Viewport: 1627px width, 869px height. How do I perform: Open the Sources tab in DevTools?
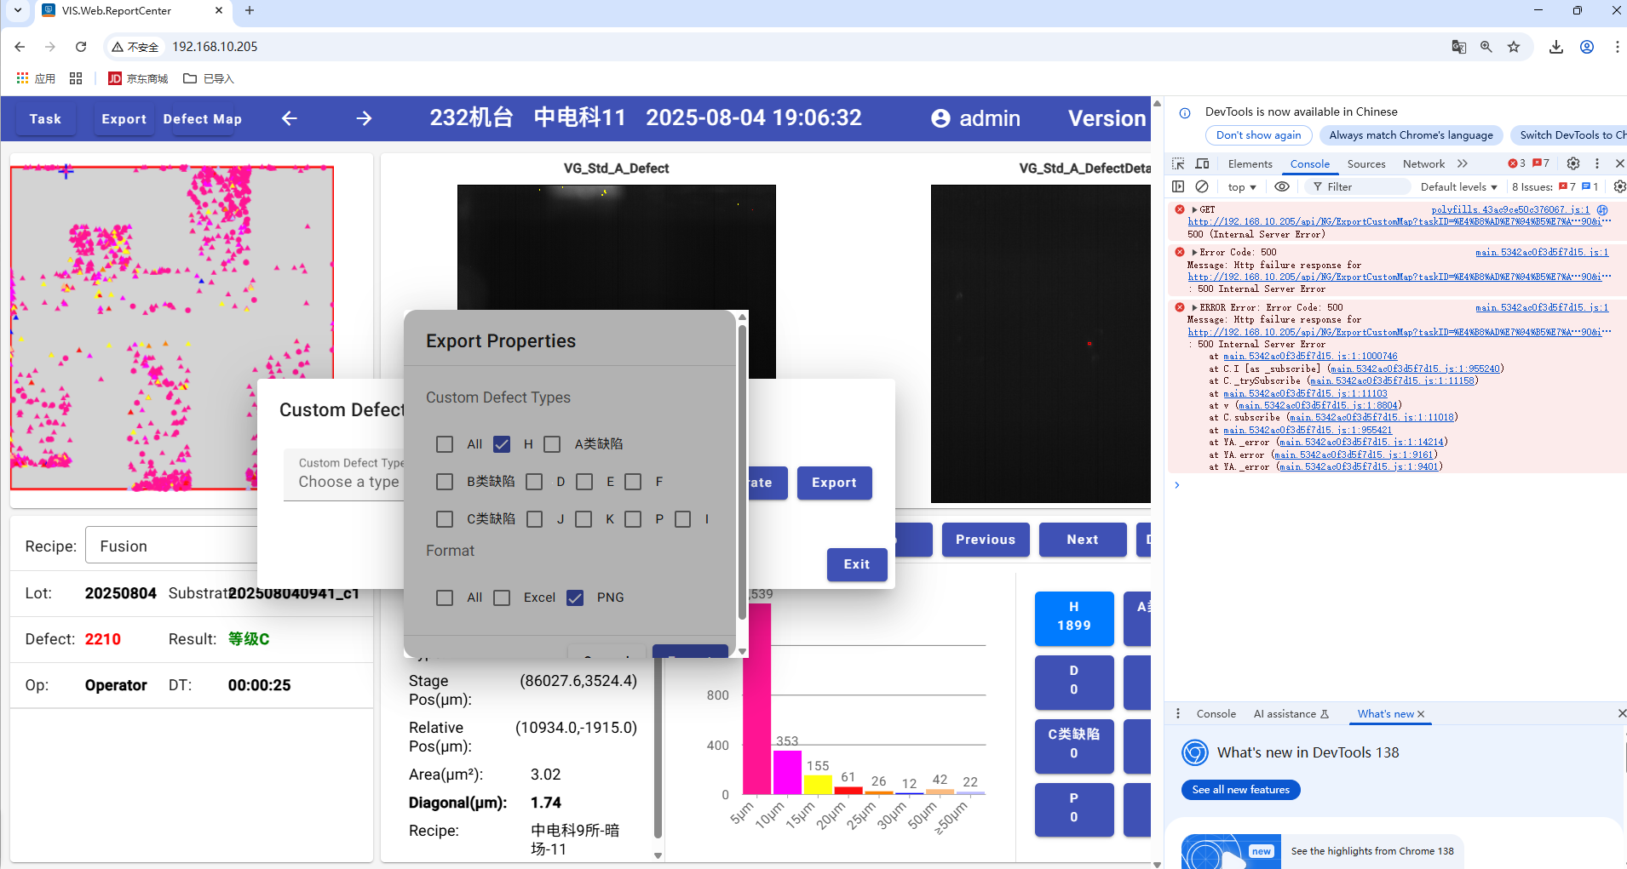(1365, 163)
